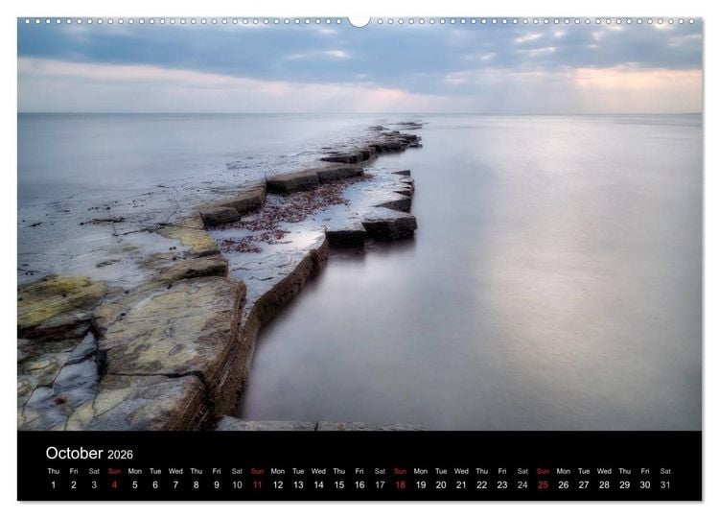
Task: Select date 20 under Tue
Action: pos(441,485)
